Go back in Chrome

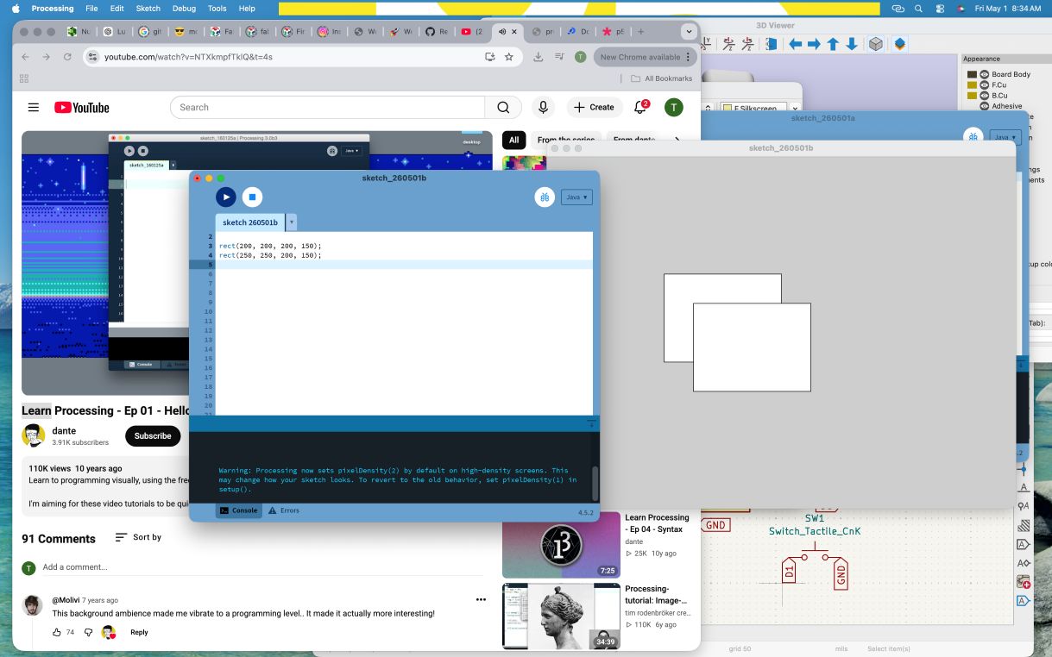25,57
